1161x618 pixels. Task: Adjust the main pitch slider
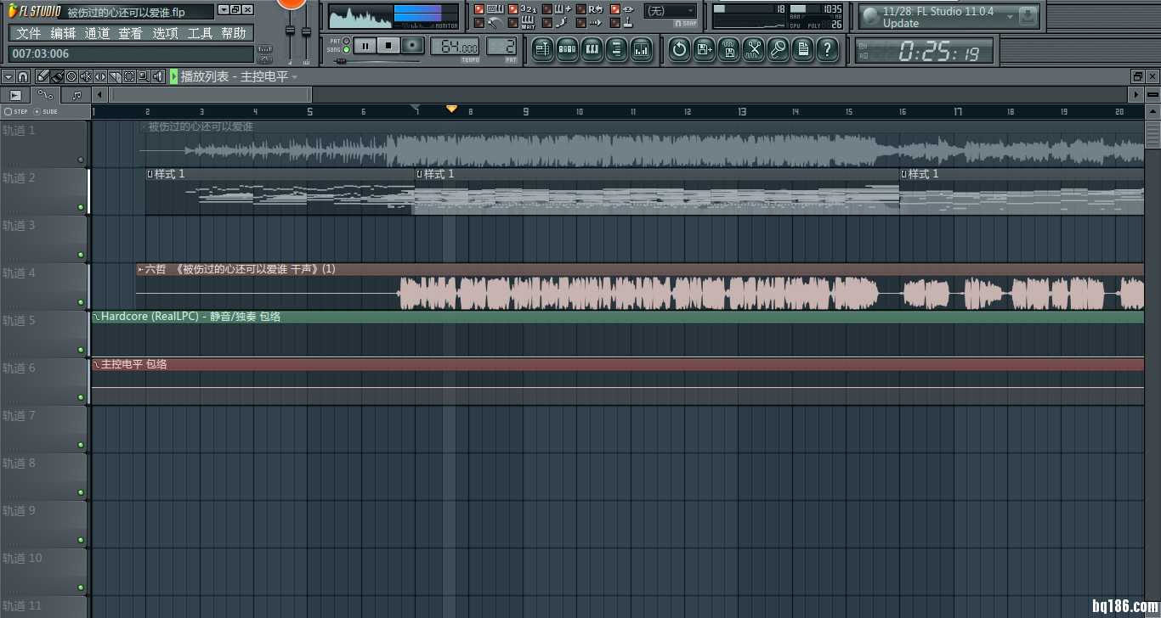coord(306,31)
